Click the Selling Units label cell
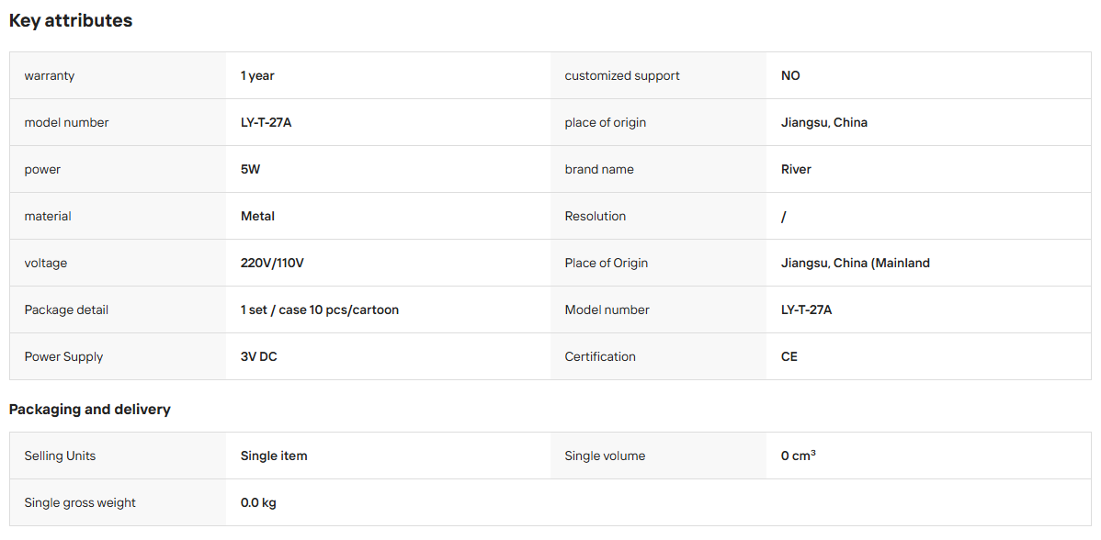1101x540 pixels. 118,456
